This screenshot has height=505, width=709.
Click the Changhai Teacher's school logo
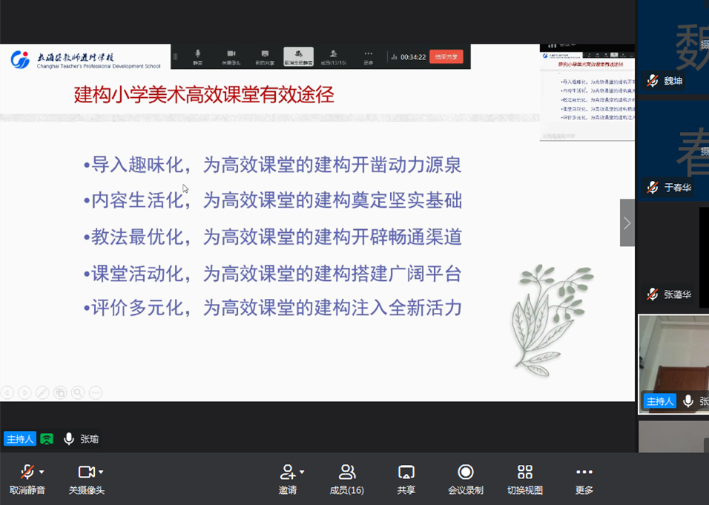[85, 60]
